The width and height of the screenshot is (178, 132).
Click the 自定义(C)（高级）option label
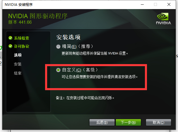[80, 70]
